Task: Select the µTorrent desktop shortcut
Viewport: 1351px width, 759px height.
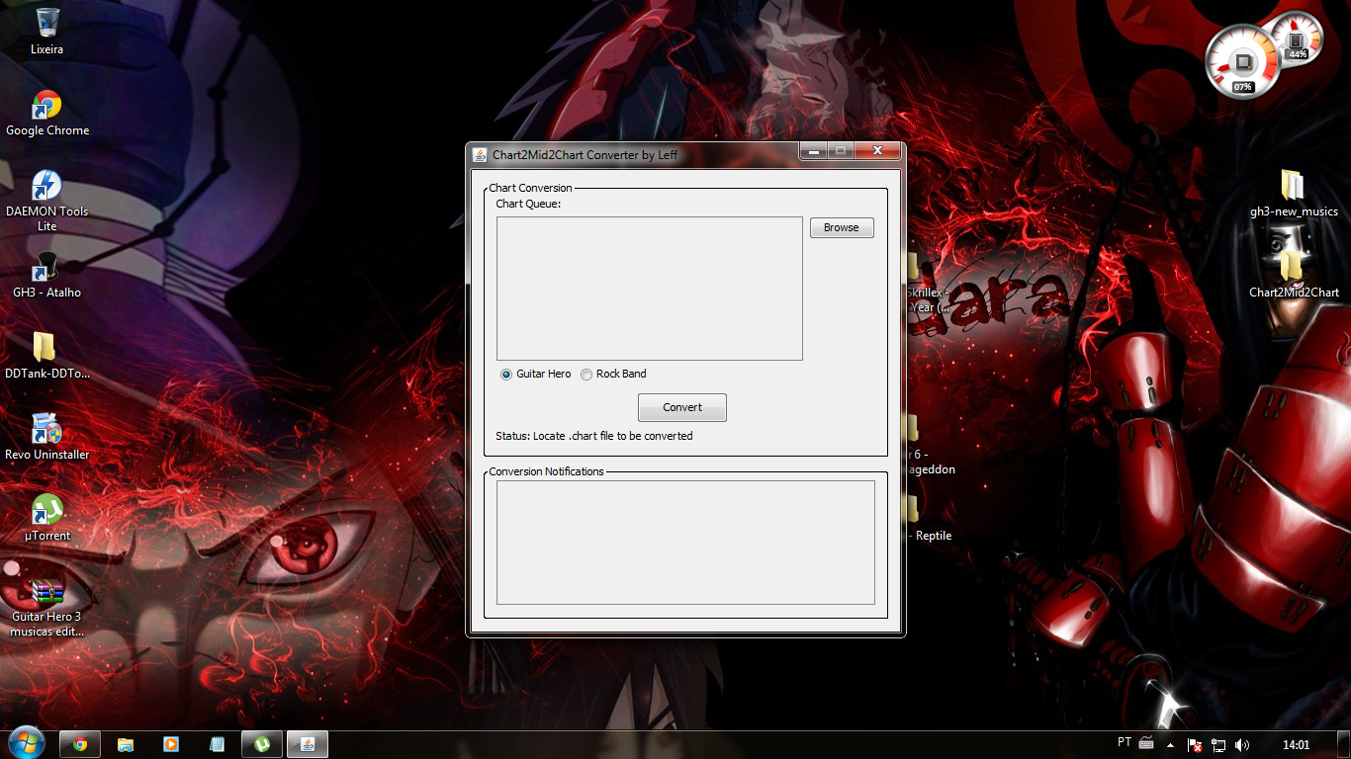Action: (46, 518)
